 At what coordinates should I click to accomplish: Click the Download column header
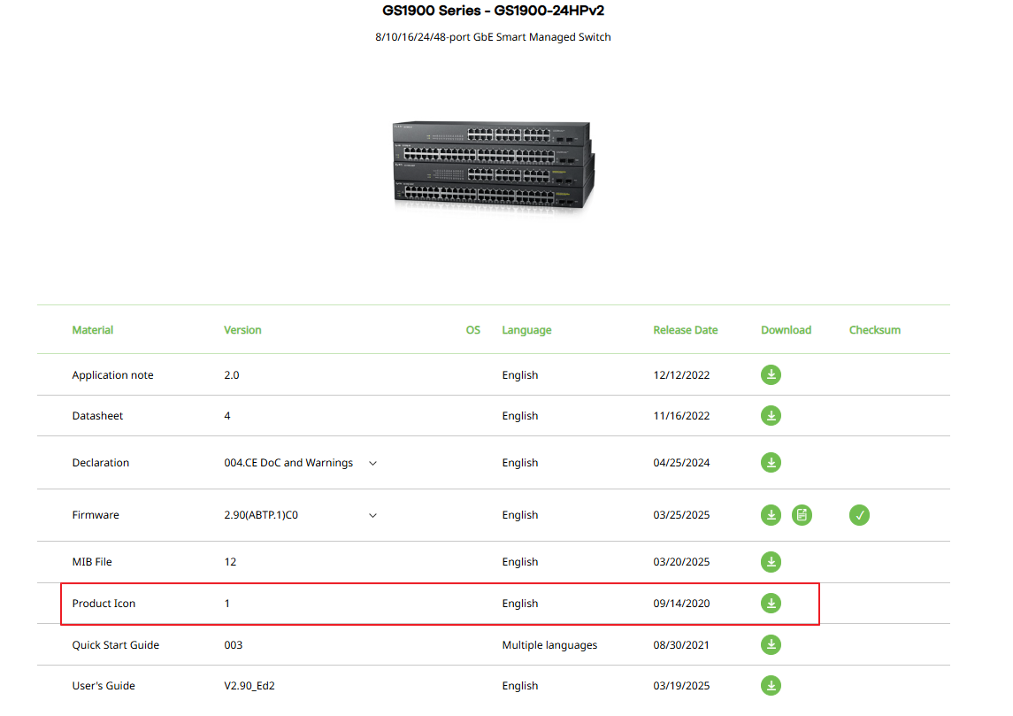point(787,330)
